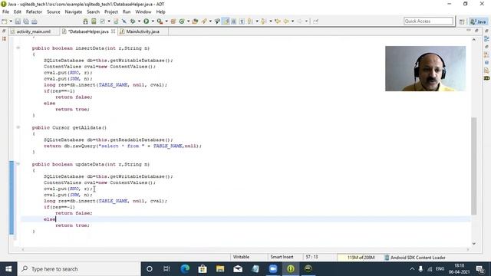Toggle Show Whitespace Characters toolbar button
Image resolution: width=491 pixels, height=276 pixels.
click(242, 21)
